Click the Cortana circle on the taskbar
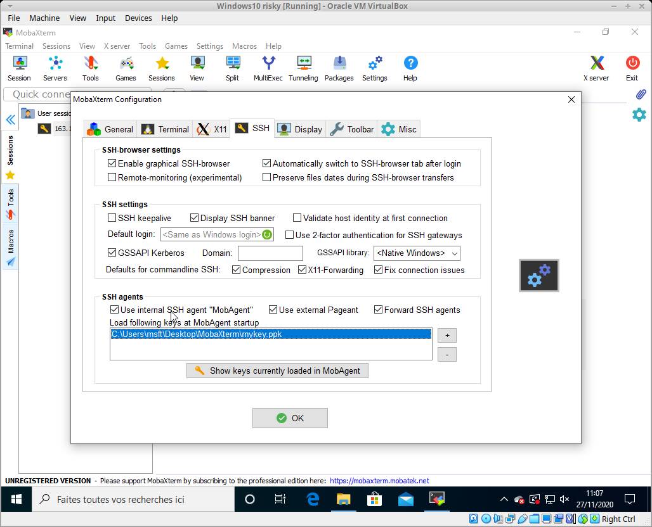 [249, 499]
